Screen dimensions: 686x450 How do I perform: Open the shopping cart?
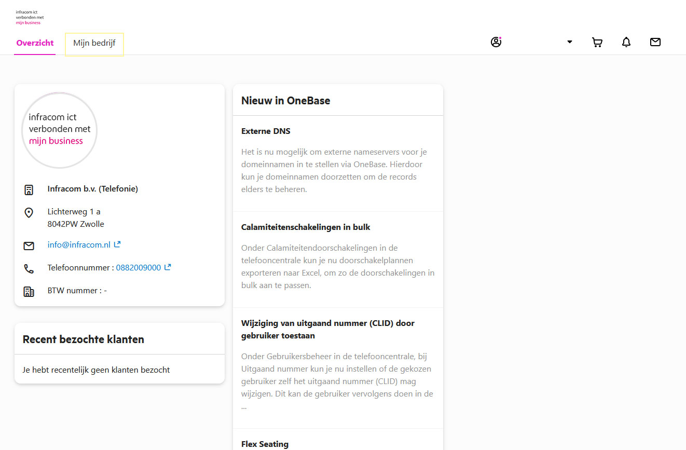point(597,43)
